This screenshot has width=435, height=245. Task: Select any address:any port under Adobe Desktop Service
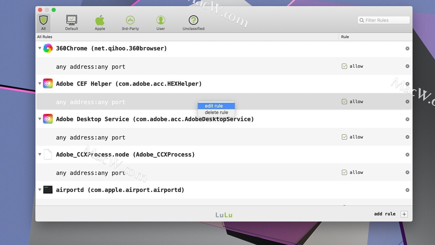tap(91, 138)
